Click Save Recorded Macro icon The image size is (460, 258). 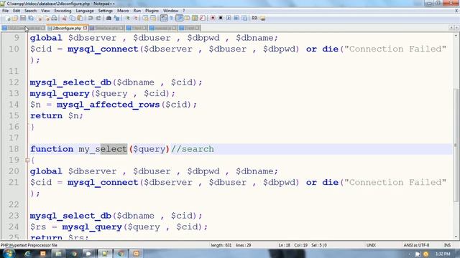click(x=244, y=18)
